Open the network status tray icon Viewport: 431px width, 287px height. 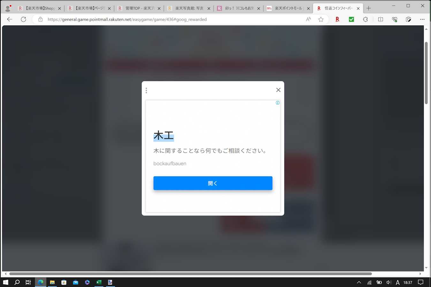(x=369, y=282)
